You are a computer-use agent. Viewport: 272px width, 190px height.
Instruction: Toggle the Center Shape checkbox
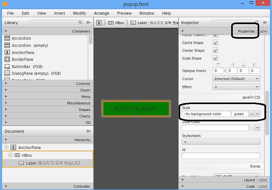tap(215, 51)
